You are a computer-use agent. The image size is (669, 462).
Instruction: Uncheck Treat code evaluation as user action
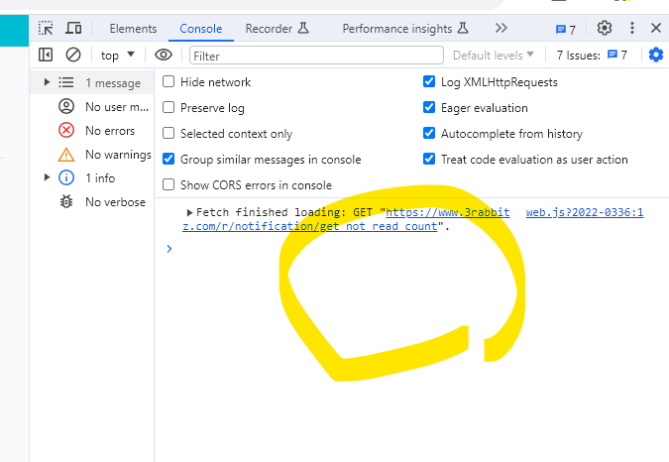pyautogui.click(x=429, y=159)
